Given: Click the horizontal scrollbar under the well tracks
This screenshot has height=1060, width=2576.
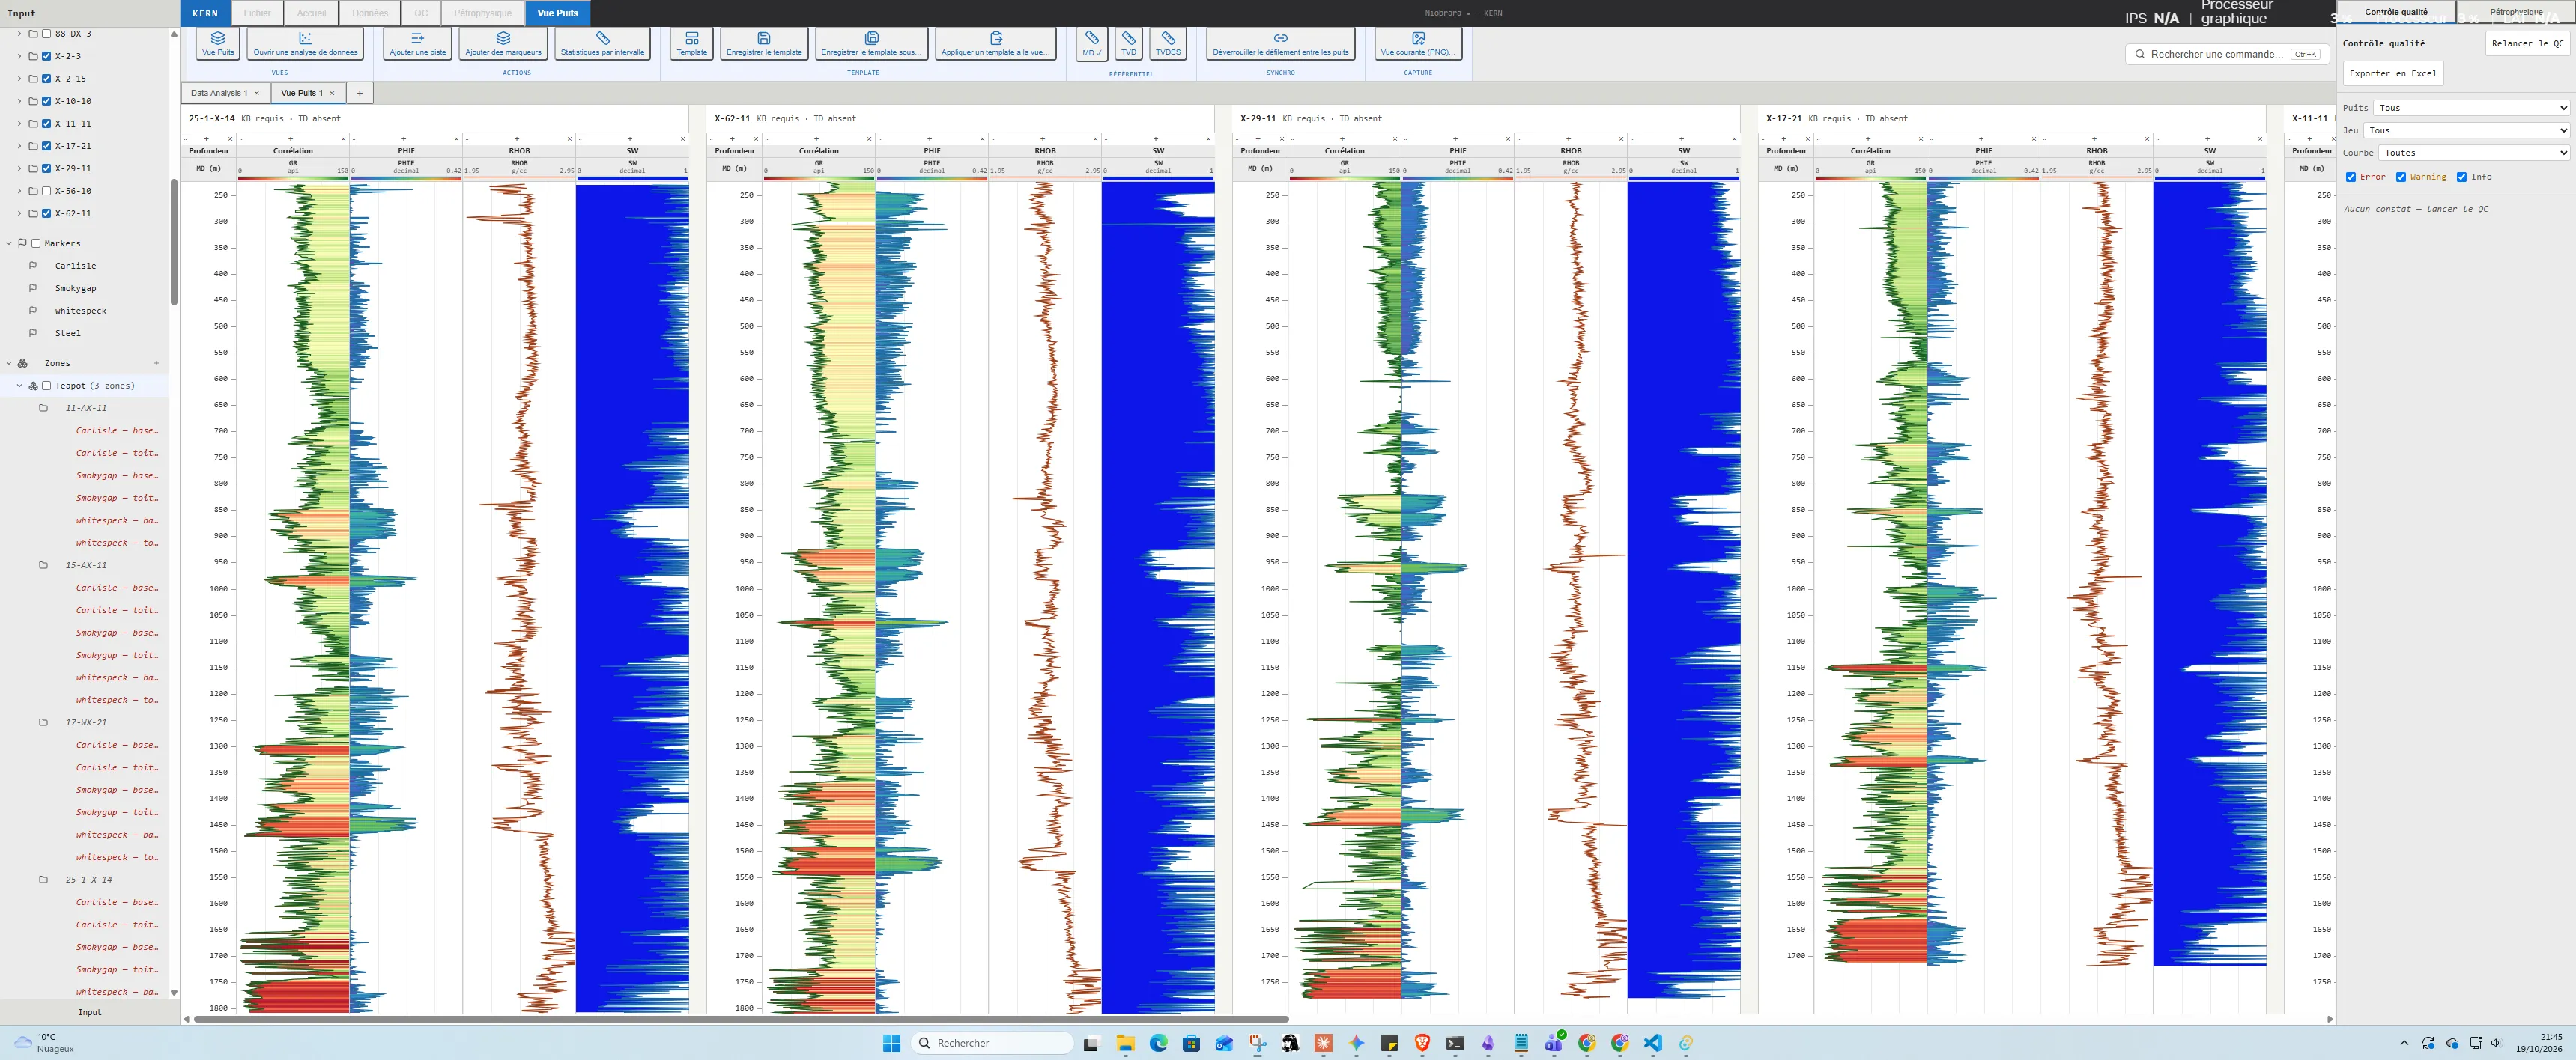Looking at the screenshot, I should pos(740,1019).
